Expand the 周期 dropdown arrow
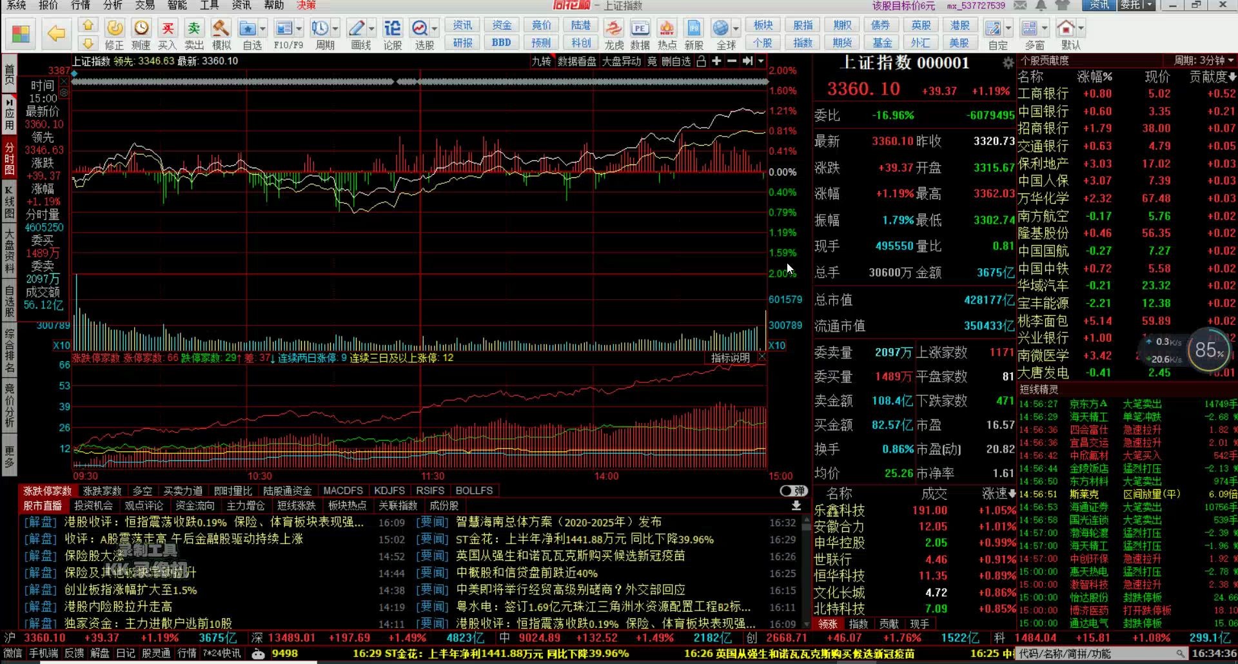This screenshot has width=1238, height=664. tap(335, 28)
